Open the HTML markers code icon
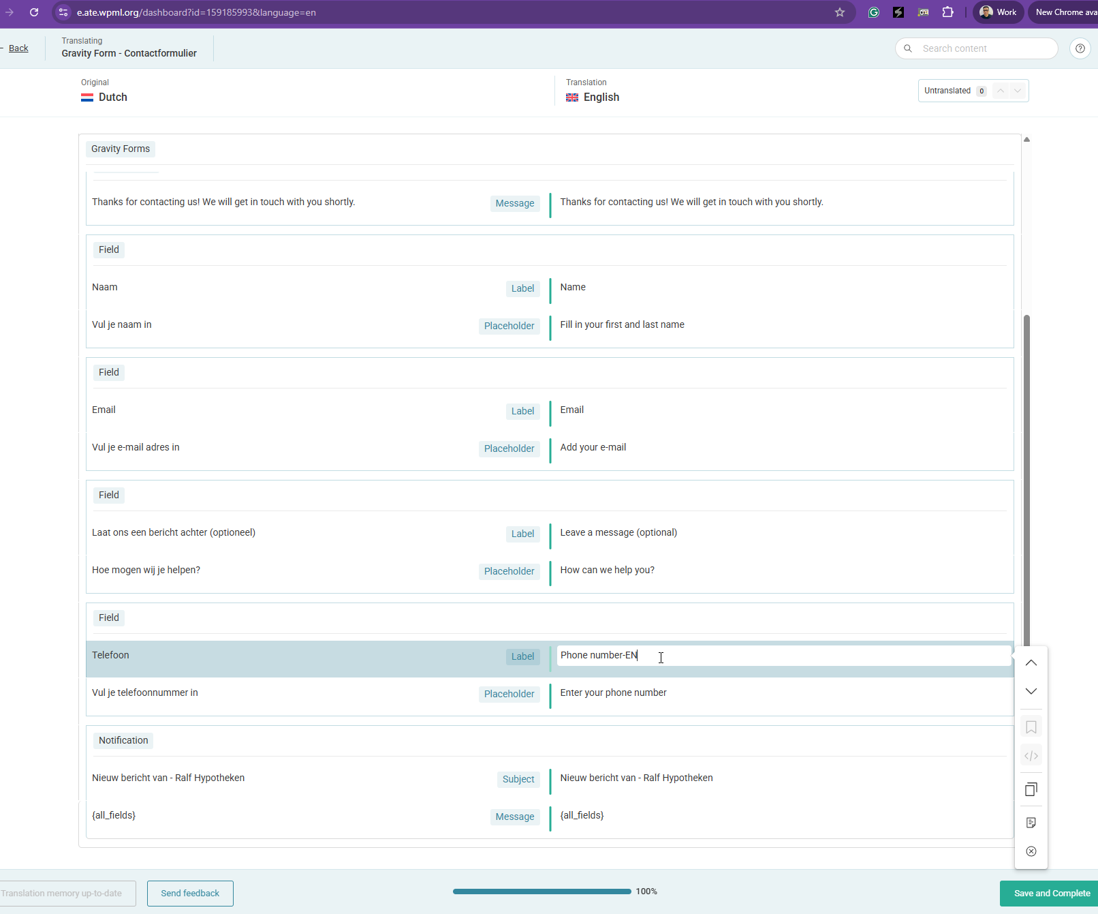 [x=1031, y=756]
